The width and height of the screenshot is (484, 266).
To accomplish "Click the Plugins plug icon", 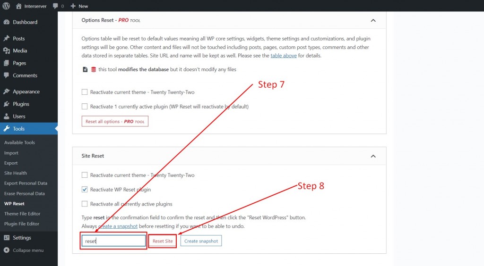I will pos(7,104).
